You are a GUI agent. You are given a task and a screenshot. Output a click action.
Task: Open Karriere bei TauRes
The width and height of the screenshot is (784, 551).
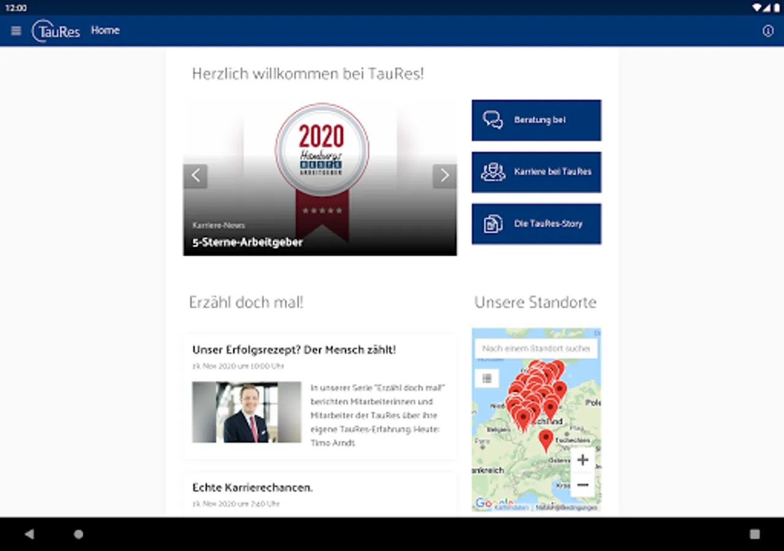pyautogui.click(x=537, y=172)
